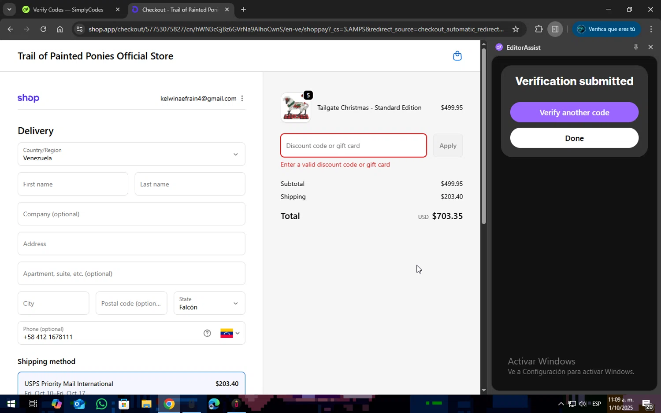Open Microsoft Edge from the taskbar
The height and width of the screenshot is (413, 661).
pos(214,404)
